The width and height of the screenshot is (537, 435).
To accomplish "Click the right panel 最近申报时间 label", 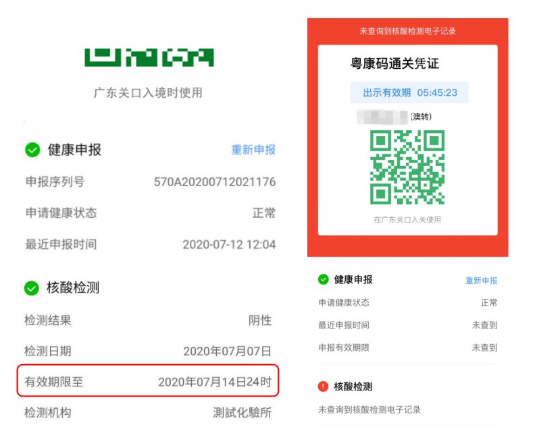I will [344, 325].
